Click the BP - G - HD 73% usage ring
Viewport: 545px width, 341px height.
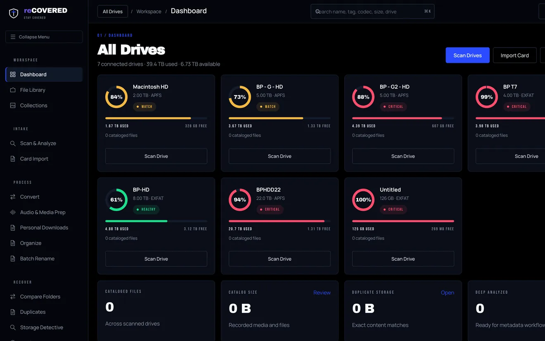240,97
